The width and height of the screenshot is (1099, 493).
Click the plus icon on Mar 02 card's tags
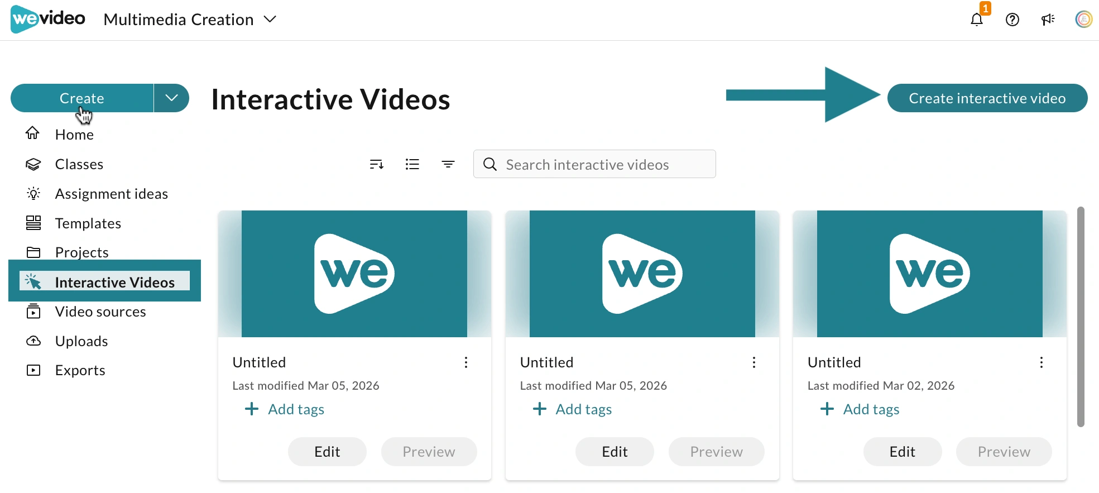827,409
